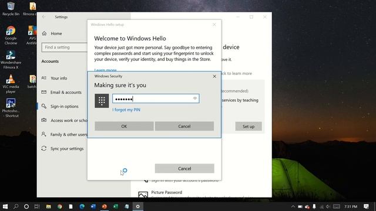
Task: Open the Action Center notifications icon
Action: point(366,206)
